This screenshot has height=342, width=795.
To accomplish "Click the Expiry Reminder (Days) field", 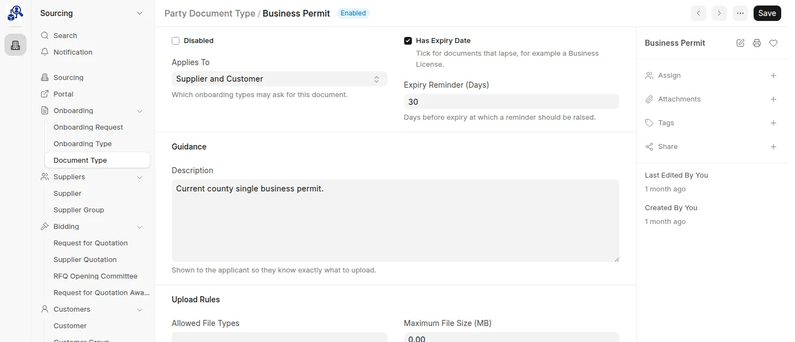I will tap(511, 101).
